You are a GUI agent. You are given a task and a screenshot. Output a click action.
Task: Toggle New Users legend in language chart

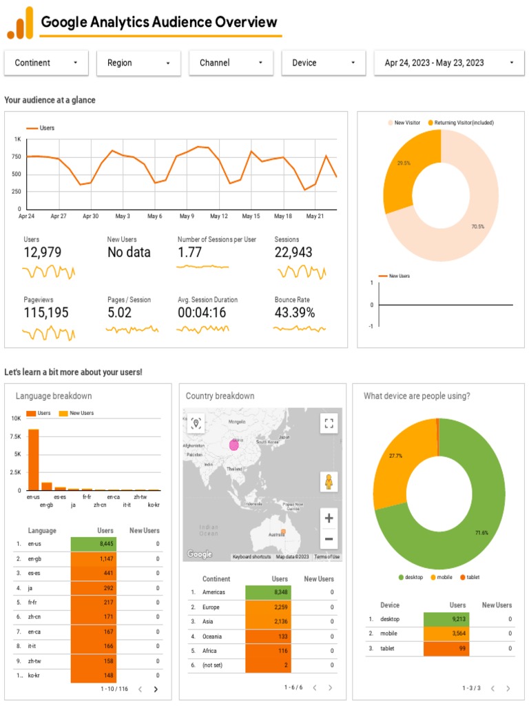coord(76,413)
